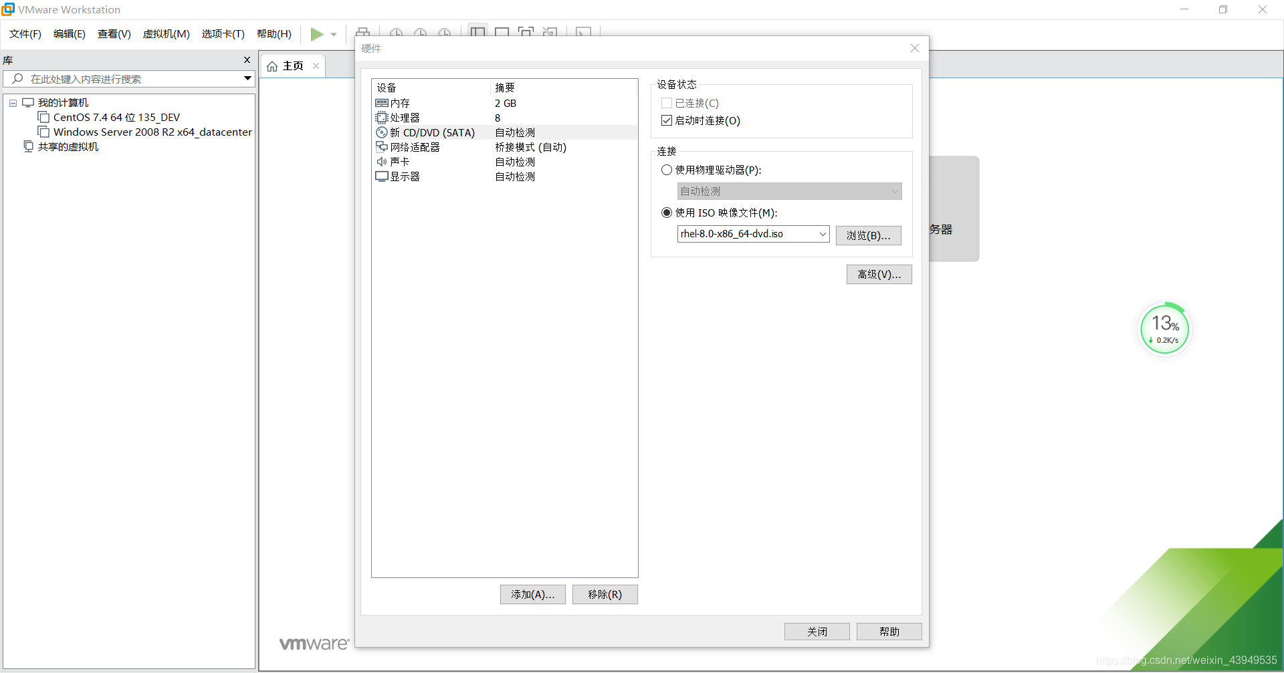Uncheck 启动时连接(O) checkbox
This screenshot has width=1284, height=673.
[667, 120]
